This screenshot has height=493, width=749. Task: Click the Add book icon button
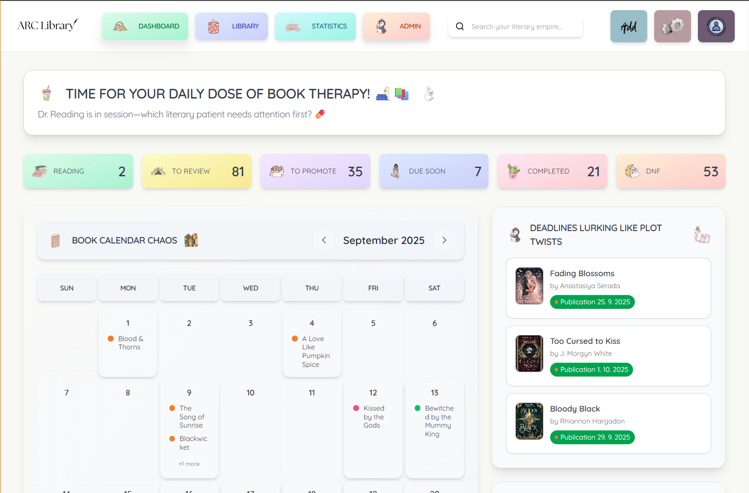pos(628,27)
